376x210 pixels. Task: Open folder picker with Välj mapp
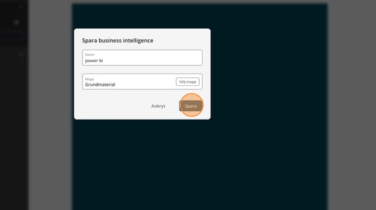coord(187,82)
